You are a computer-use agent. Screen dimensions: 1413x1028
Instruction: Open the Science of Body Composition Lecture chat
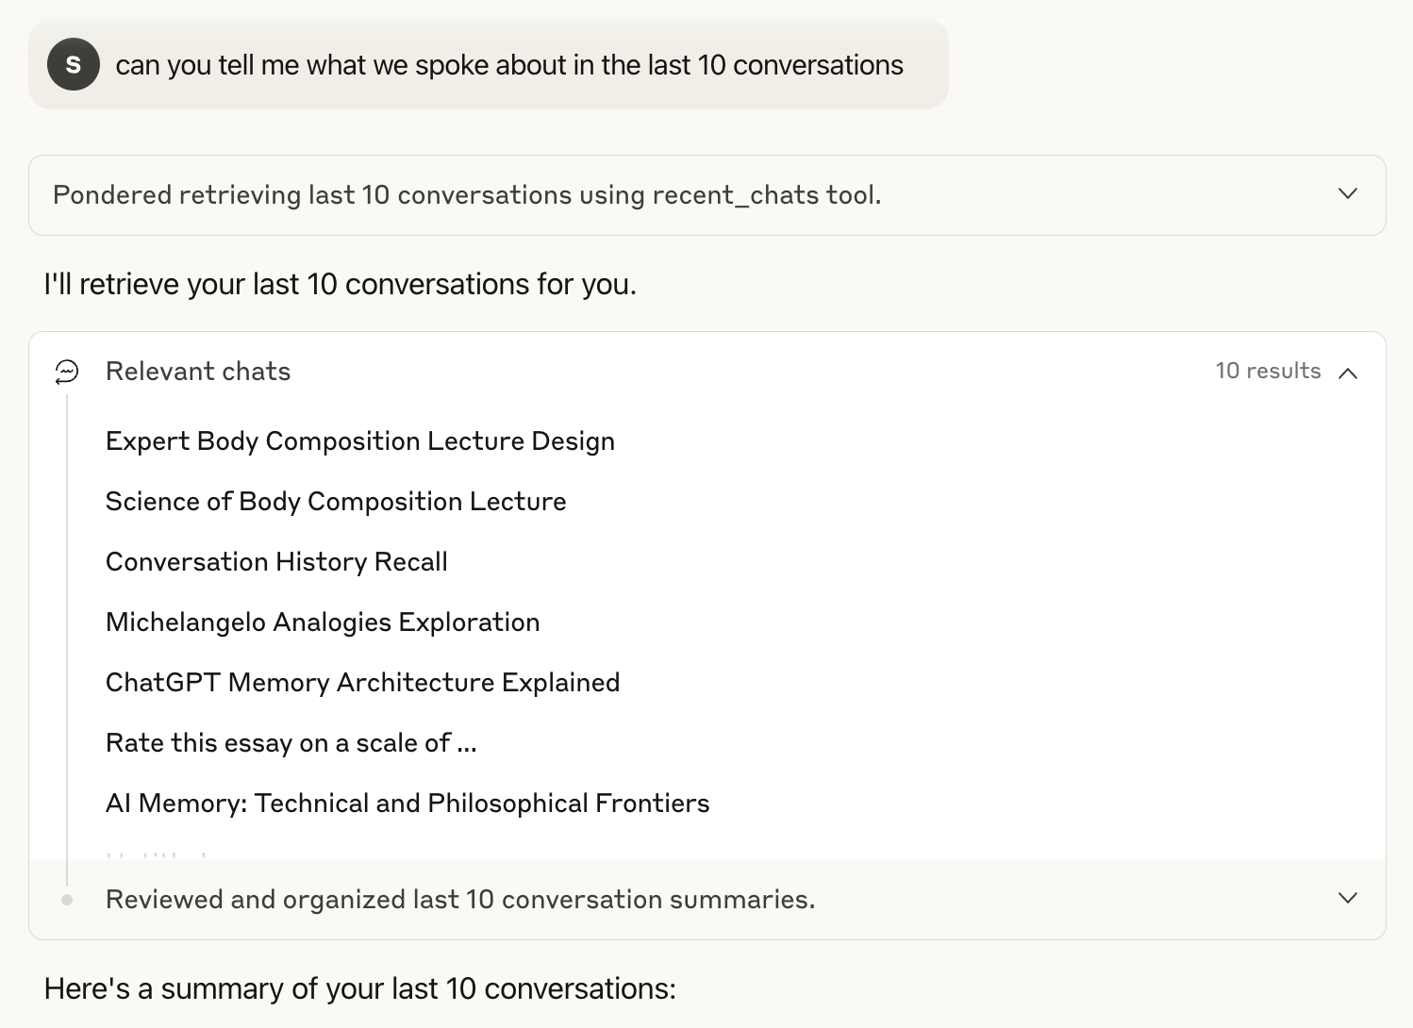point(336,502)
